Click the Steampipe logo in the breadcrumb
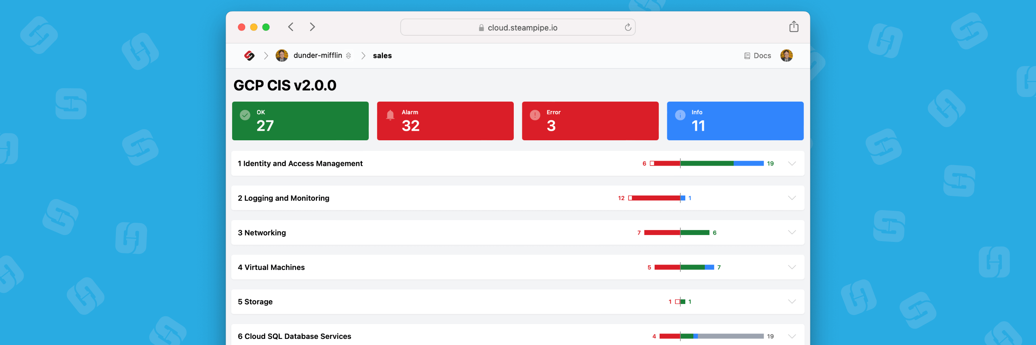This screenshot has width=1036, height=345. pos(249,56)
